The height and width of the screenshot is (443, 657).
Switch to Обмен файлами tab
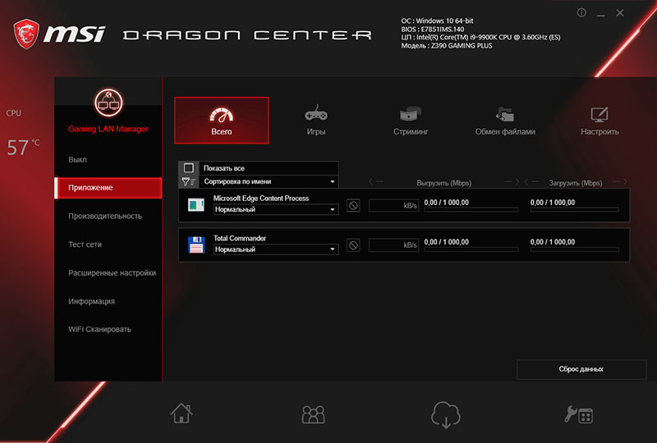coord(505,121)
